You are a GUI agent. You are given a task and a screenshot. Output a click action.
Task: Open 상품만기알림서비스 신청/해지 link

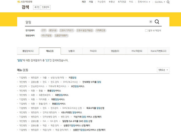click(77, 126)
